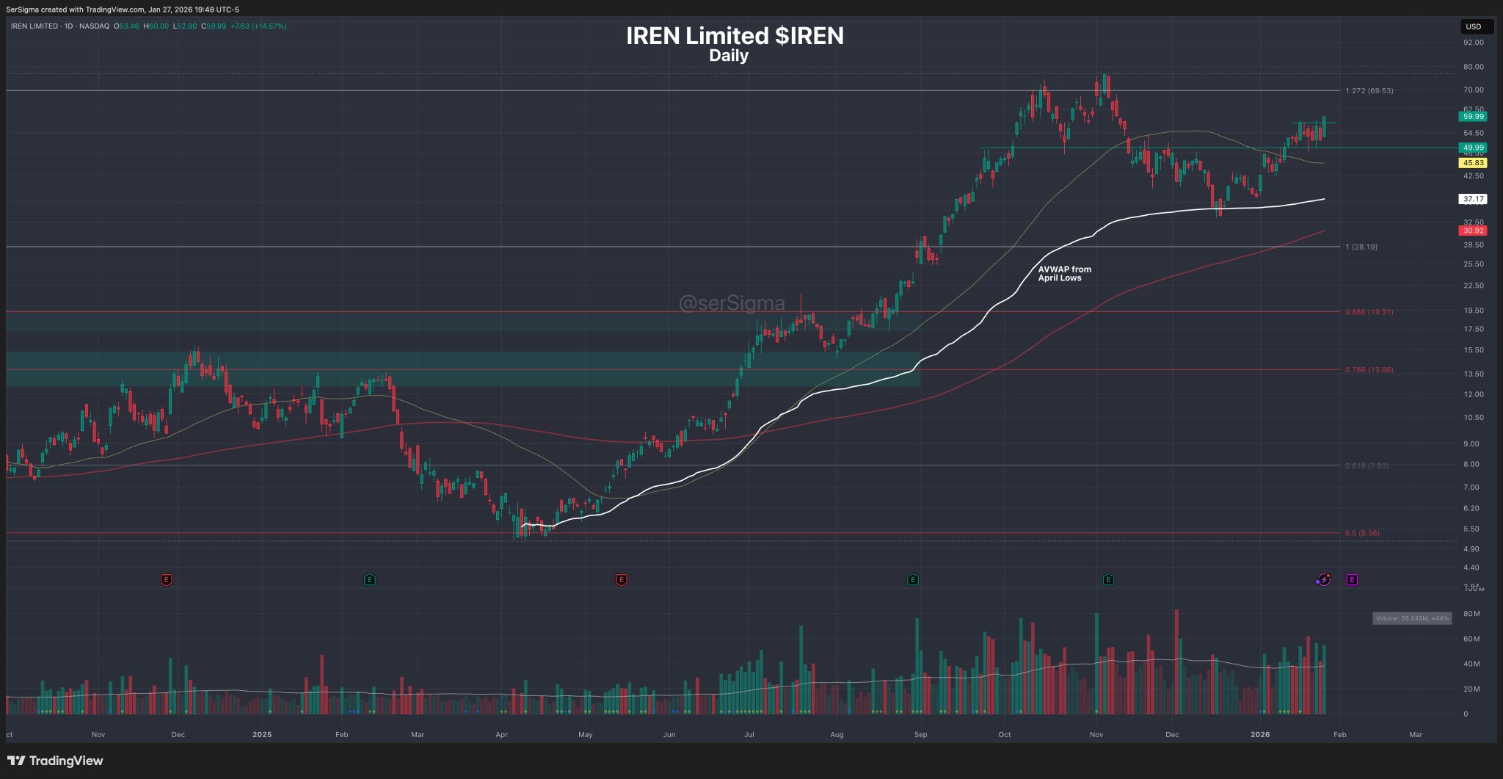Select the AVWAP from April Lows annotation
Screen dimensions: 1503x779
tap(1064, 274)
